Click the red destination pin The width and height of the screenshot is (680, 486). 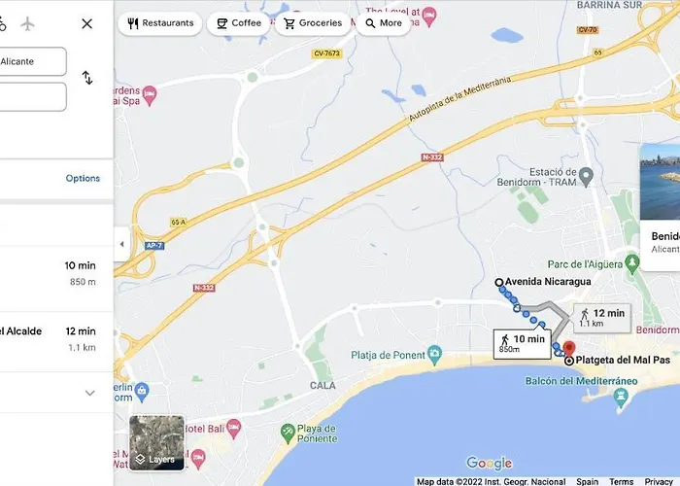pyautogui.click(x=569, y=348)
